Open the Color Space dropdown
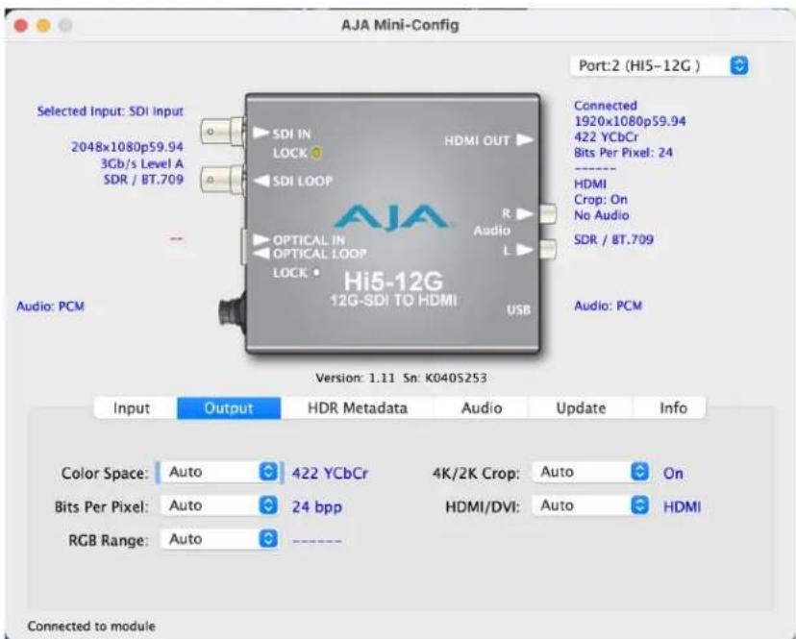The width and height of the screenshot is (796, 639). coord(219,472)
